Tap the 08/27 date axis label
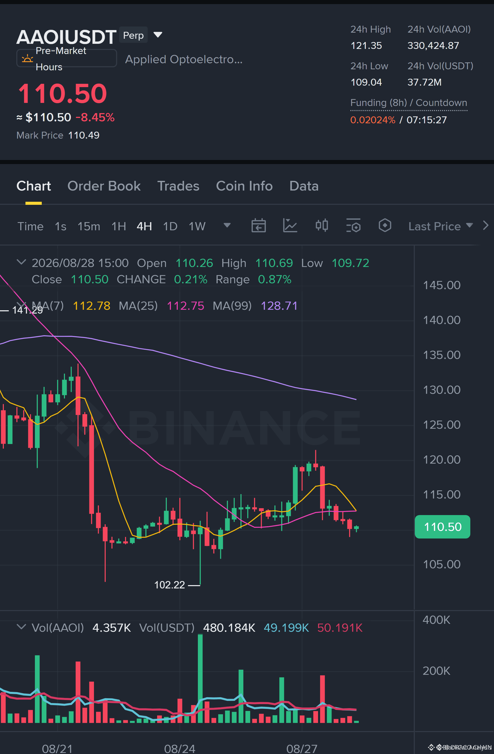This screenshot has width=494, height=754. 302,748
